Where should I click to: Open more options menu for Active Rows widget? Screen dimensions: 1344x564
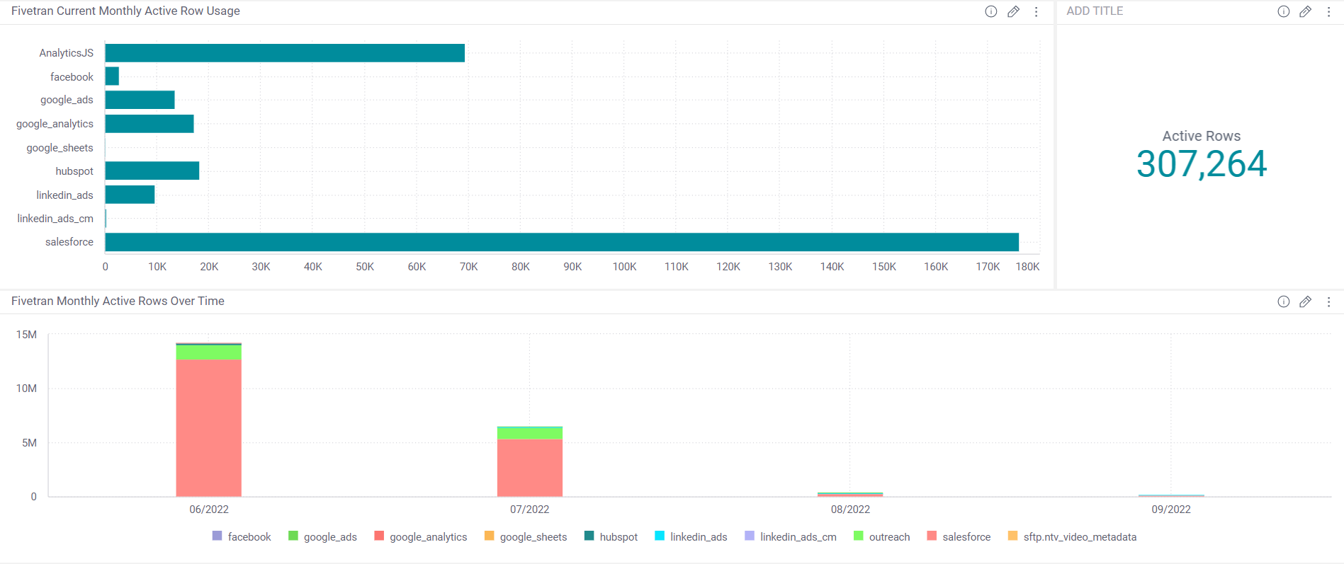point(1328,11)
